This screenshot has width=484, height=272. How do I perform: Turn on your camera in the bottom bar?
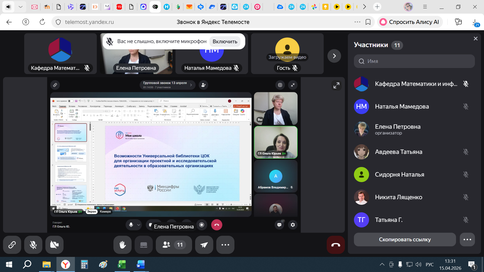pos(54,245)
